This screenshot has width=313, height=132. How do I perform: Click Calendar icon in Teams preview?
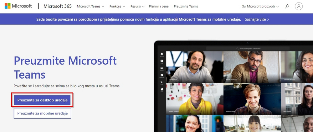point(162,76)
